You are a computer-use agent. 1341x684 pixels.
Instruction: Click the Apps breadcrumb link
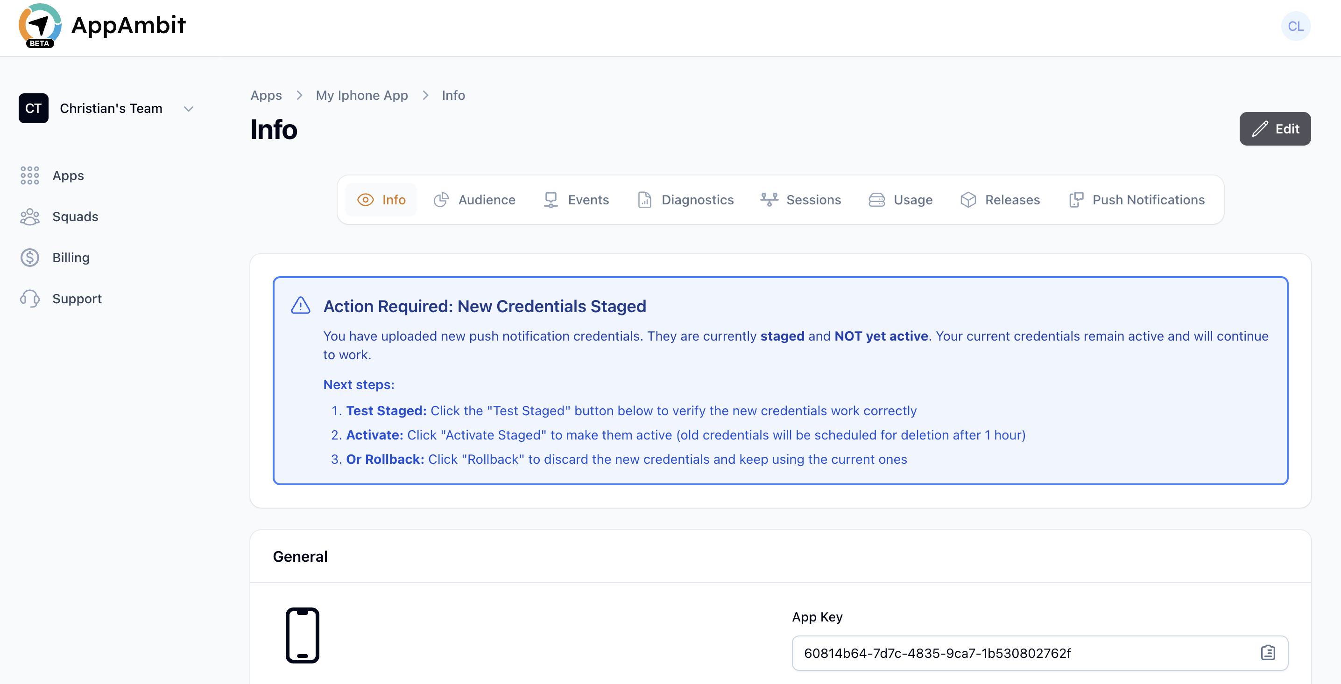coord(266,95)
